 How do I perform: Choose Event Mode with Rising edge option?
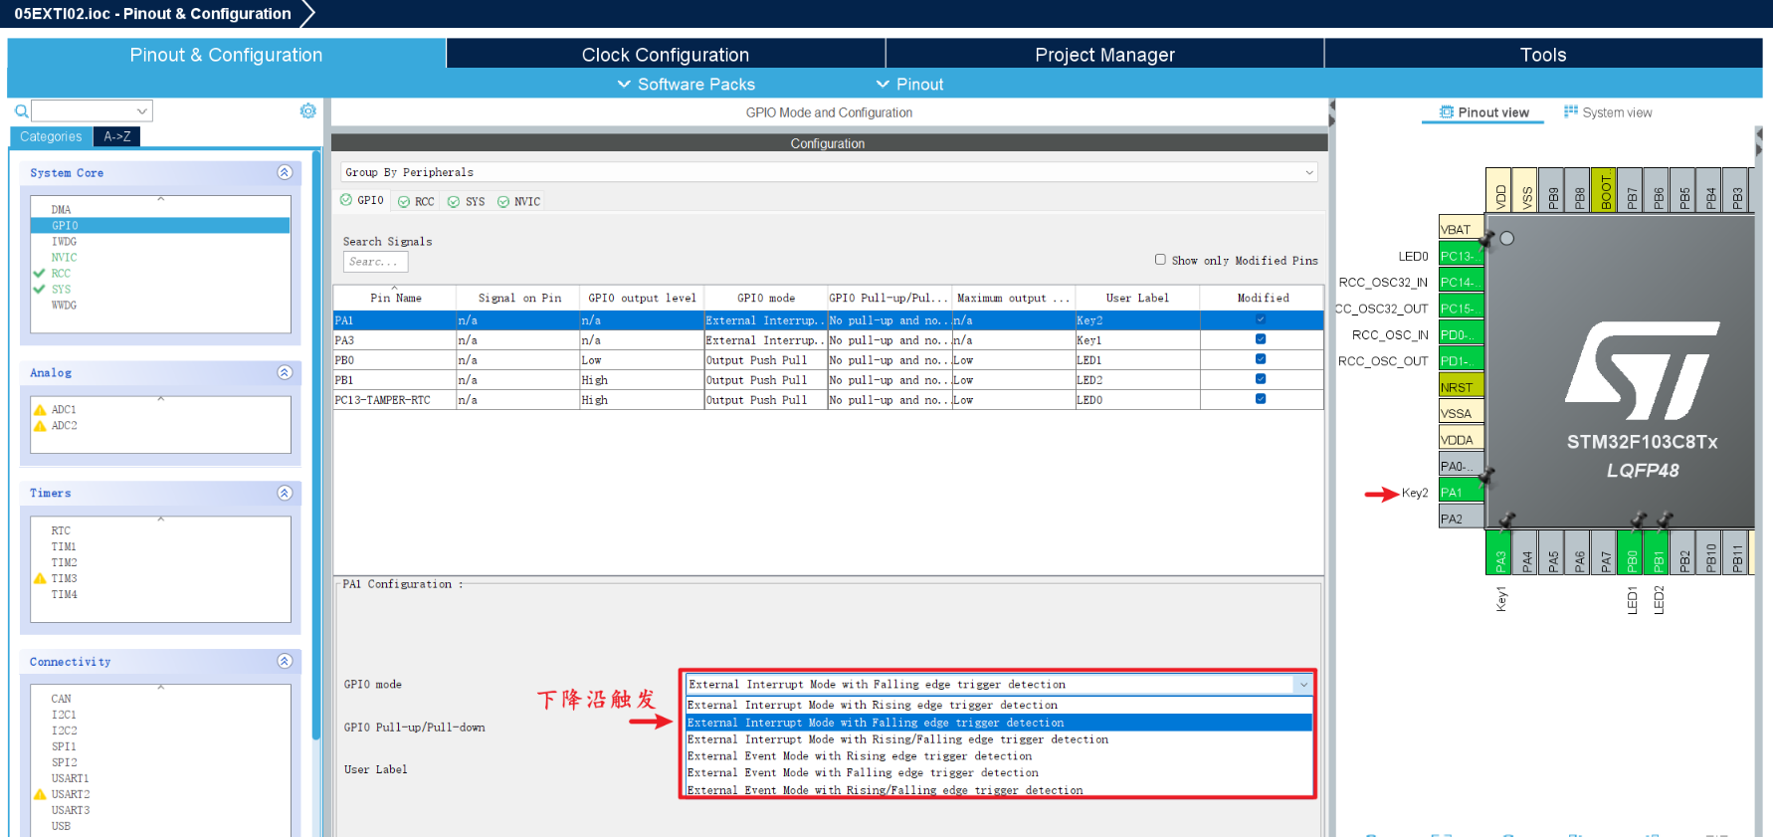999,756
